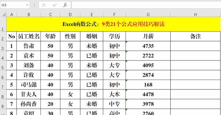
Task: Click the yellow title cell about Excel函数公式
Action: tap(114, 24)
